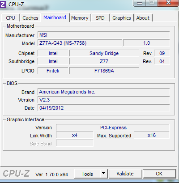Click the Manufacturer label
This screenshot has width=179, height=183.
20,35
